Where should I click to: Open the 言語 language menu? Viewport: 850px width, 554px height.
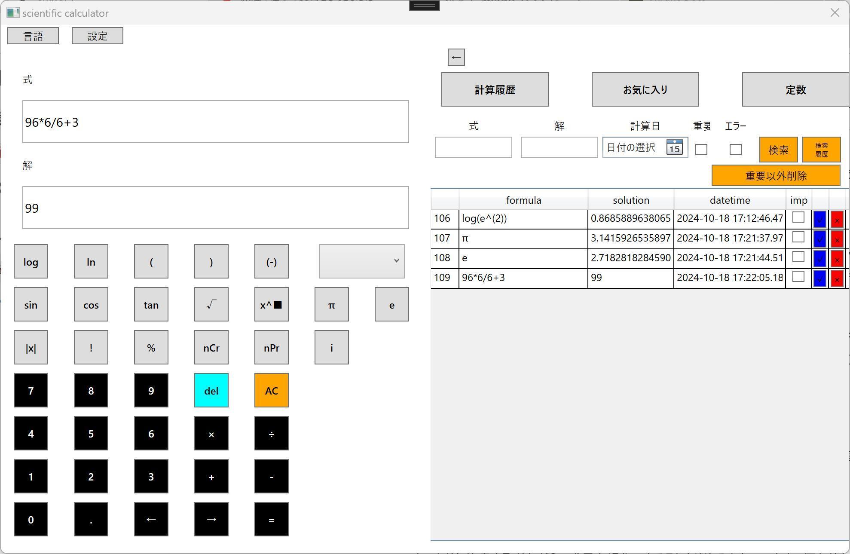33,36
